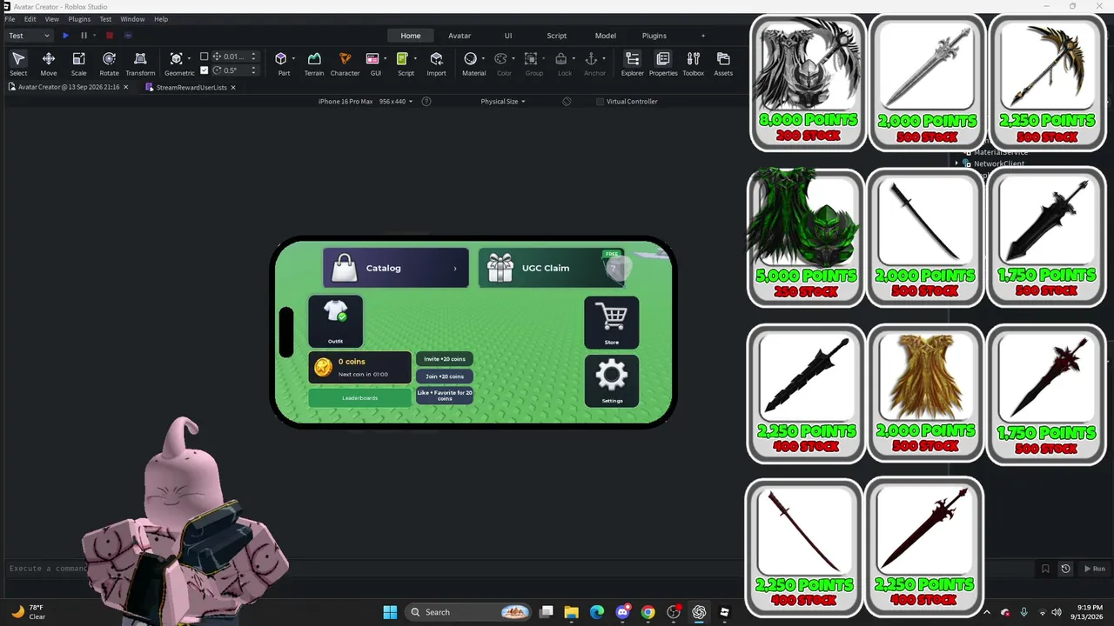Toggle the Explorer panel

tap(633, 63)
